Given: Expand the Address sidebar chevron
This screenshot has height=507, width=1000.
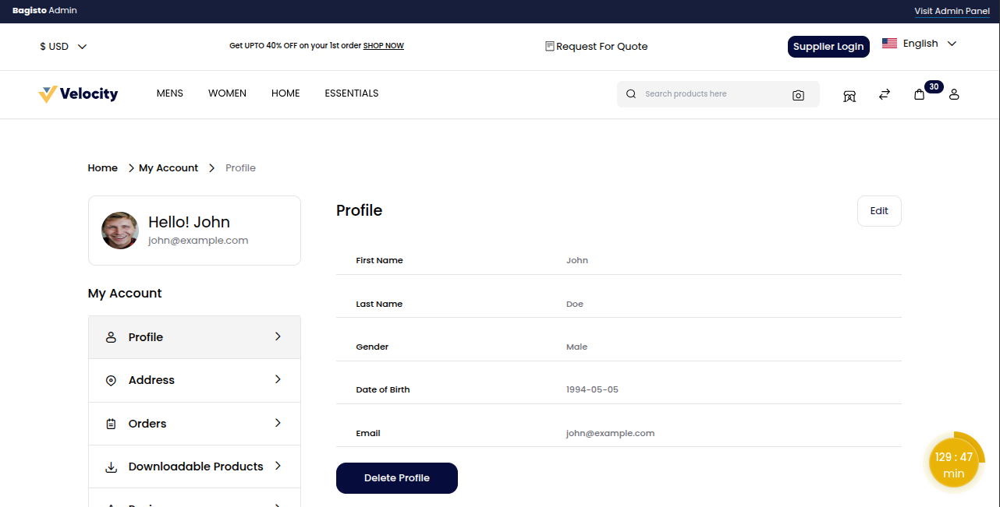Looking at the screenshot, I should click(x=278, y=380).
